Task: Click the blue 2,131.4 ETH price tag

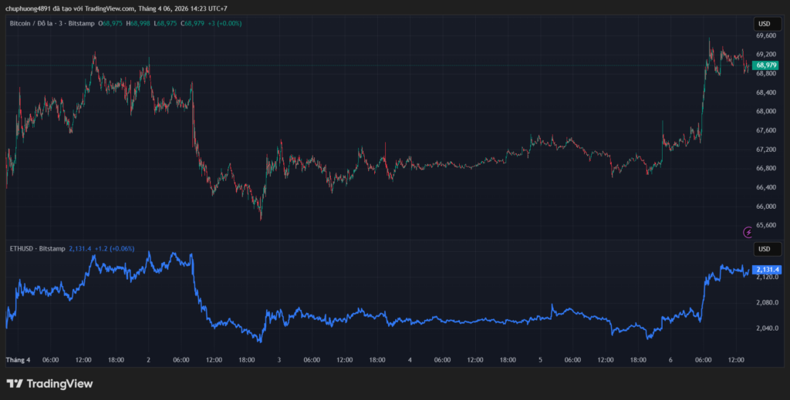Action: point(768,269)
